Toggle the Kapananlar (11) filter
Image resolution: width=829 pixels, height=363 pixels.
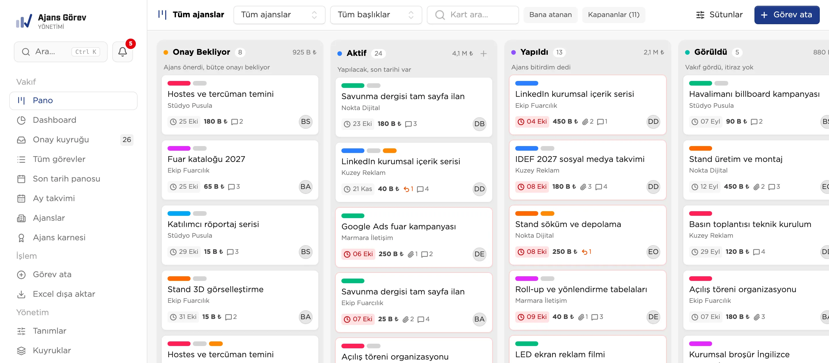point(613,15)
